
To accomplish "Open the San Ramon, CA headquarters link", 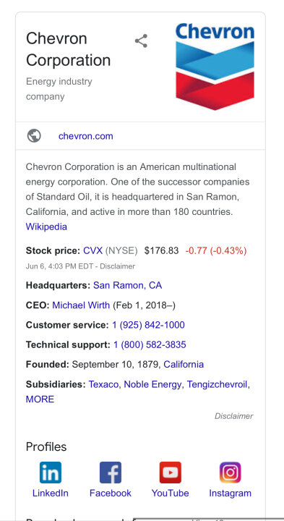I will 127,285.
